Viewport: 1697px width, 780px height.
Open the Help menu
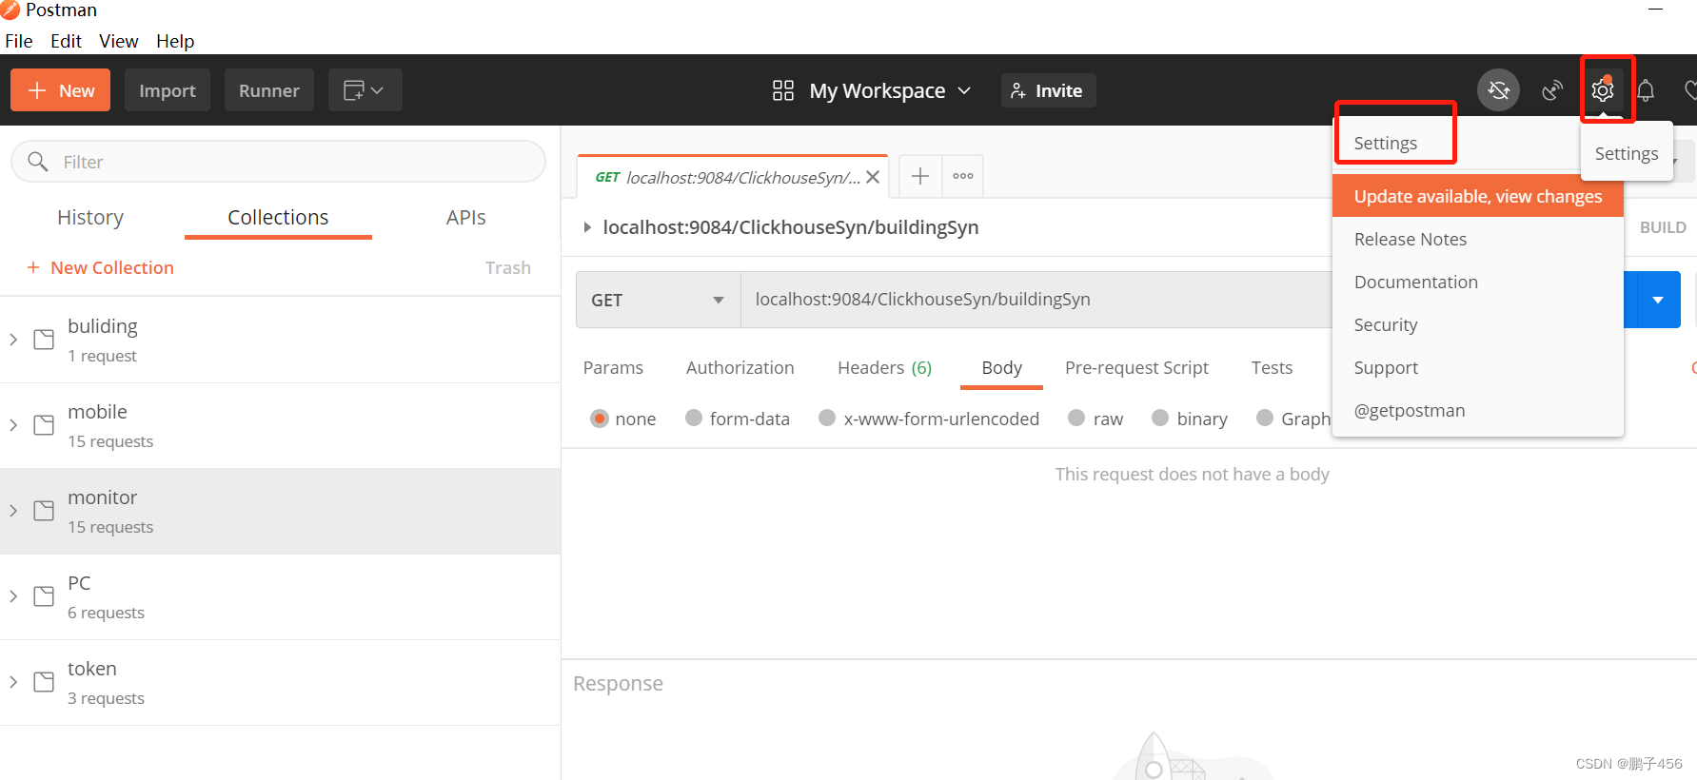pos(175,41)
